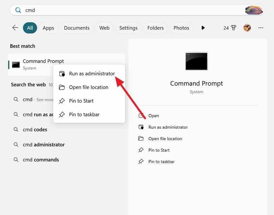Click folder icon in context menu
This screenshot has height=215, width=274.
(x=62, y=87)
